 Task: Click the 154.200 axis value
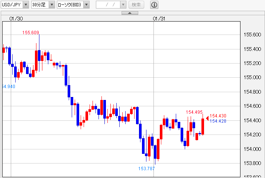pos(252,135)
